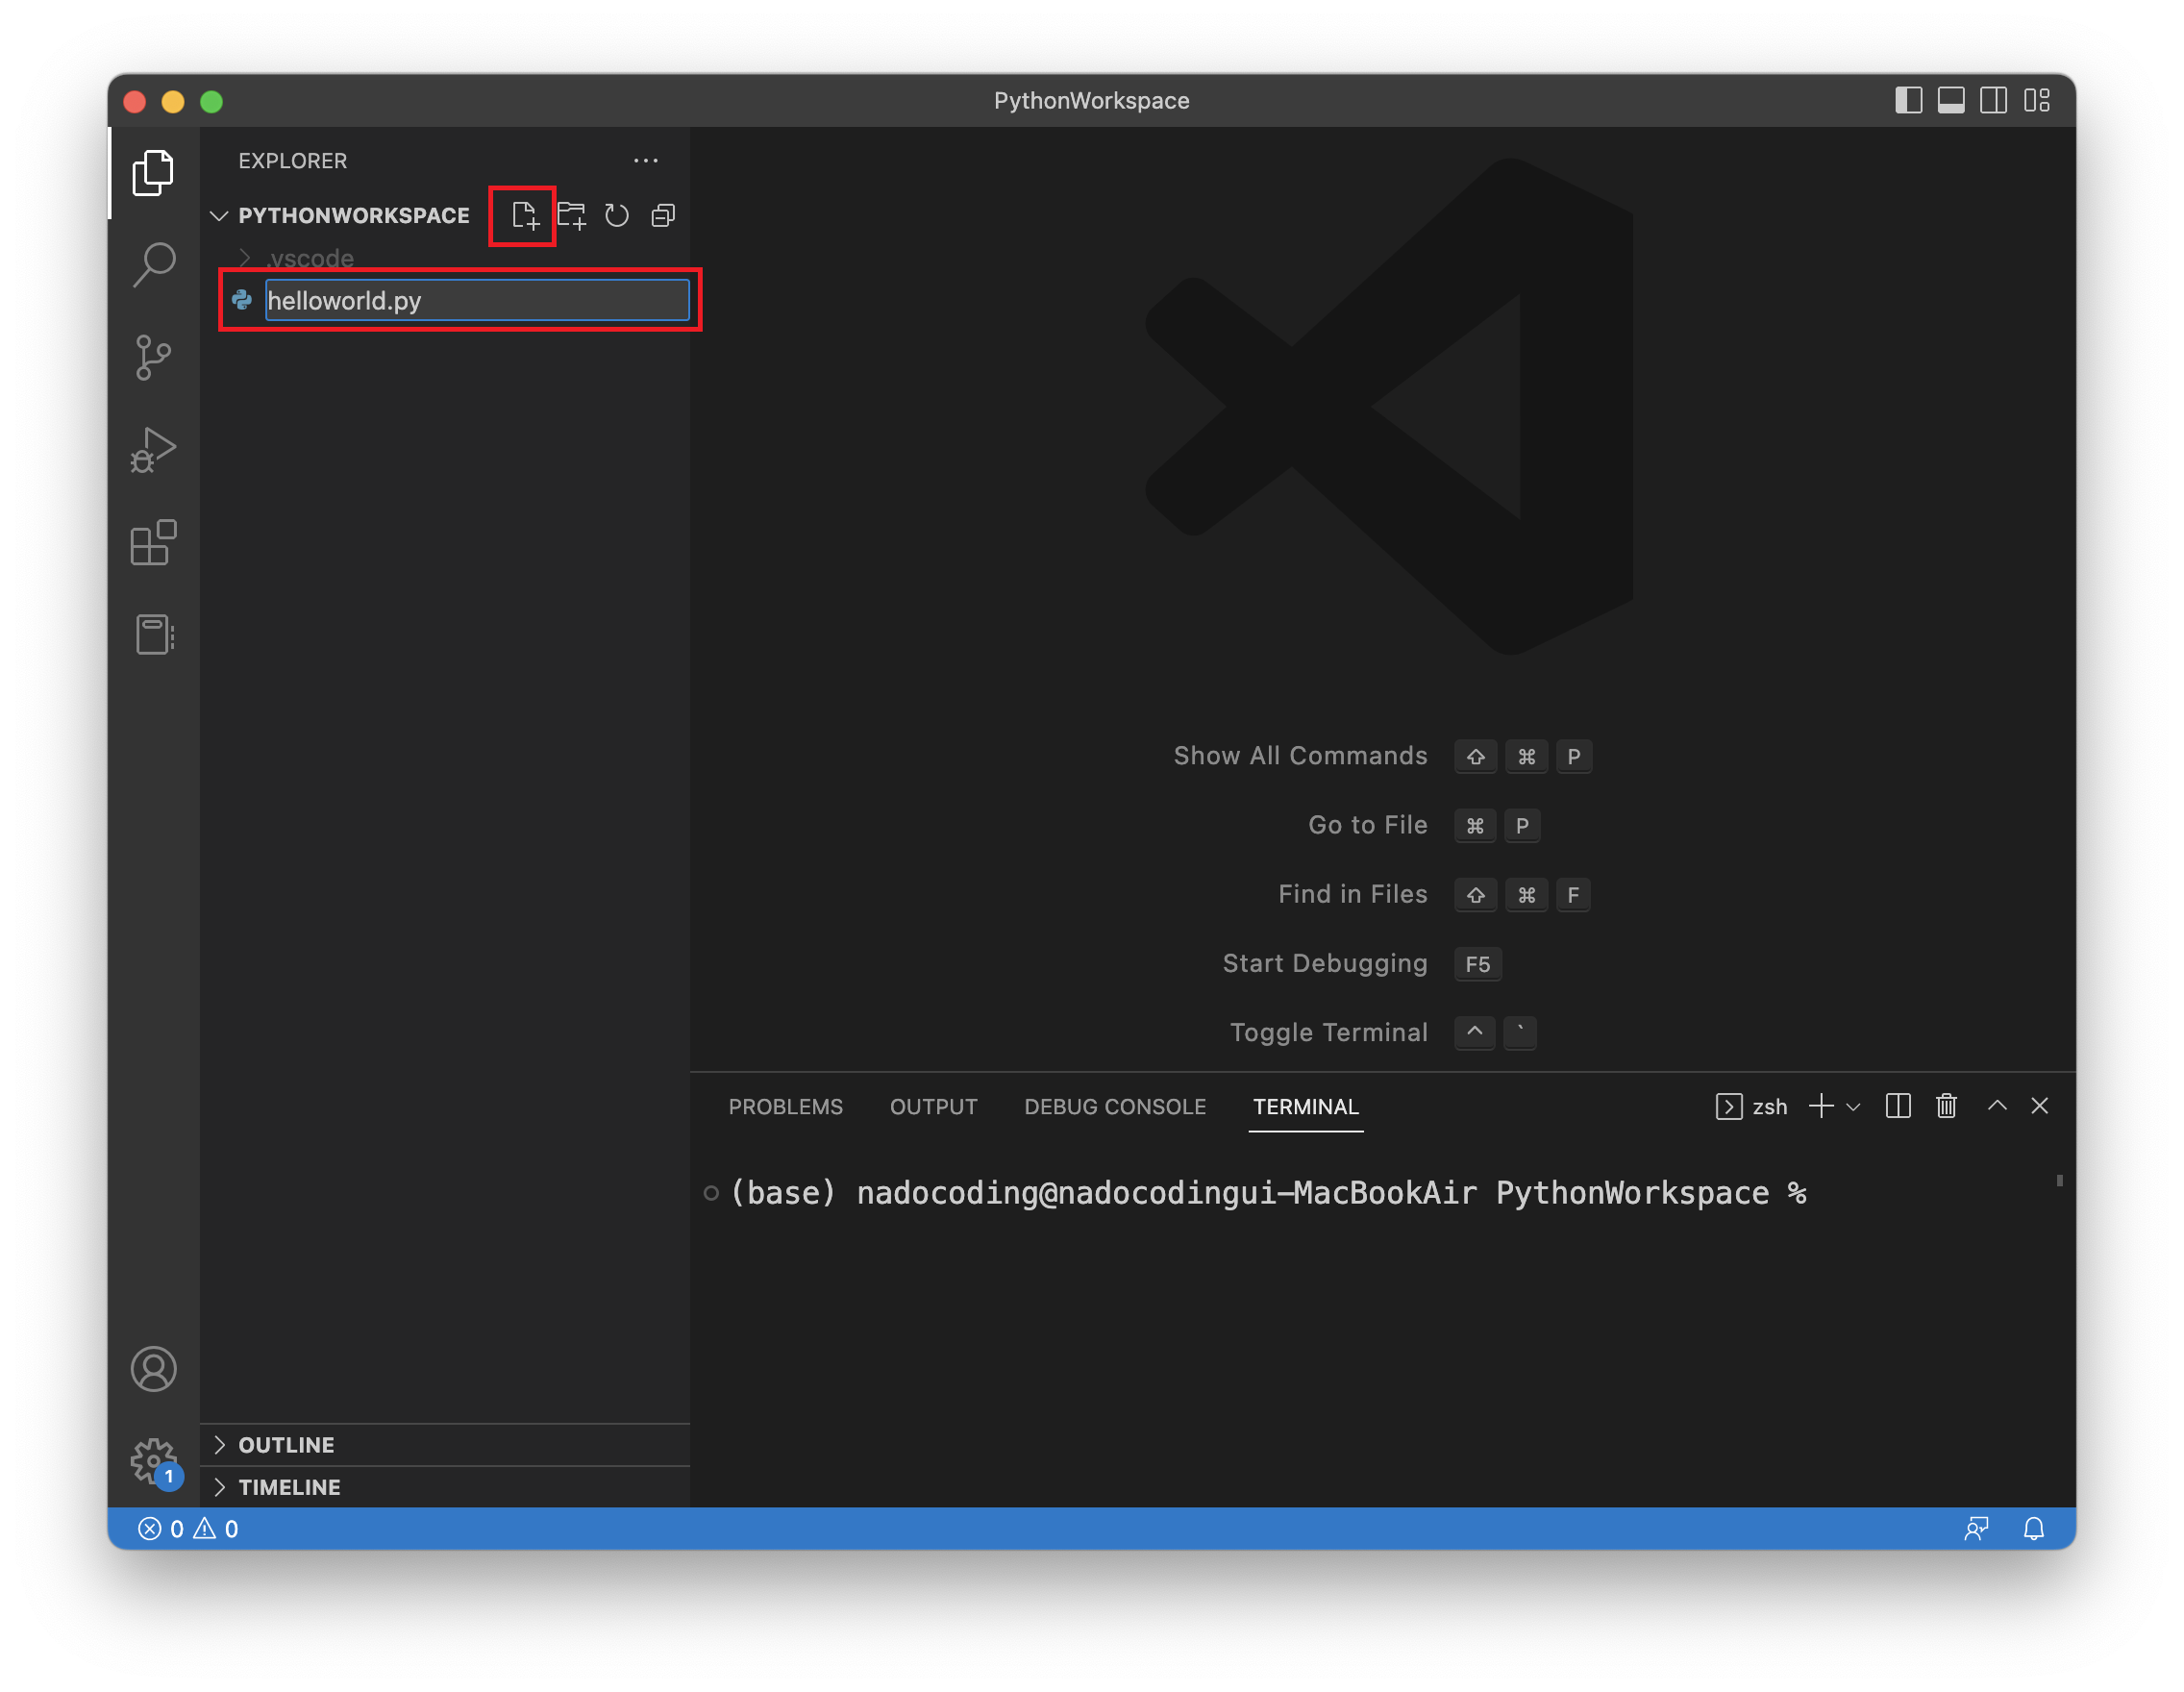Expand the OUTLINE section
Viewport: 2184px width, 1692px height.
(286, 1444)
